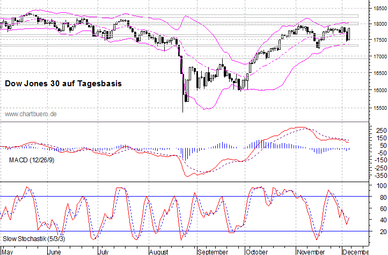Image resolution: width=388 pixels, height=255 pixels.
Task: Pick the positive 150 MACD scale value
Action: [382, 138]
